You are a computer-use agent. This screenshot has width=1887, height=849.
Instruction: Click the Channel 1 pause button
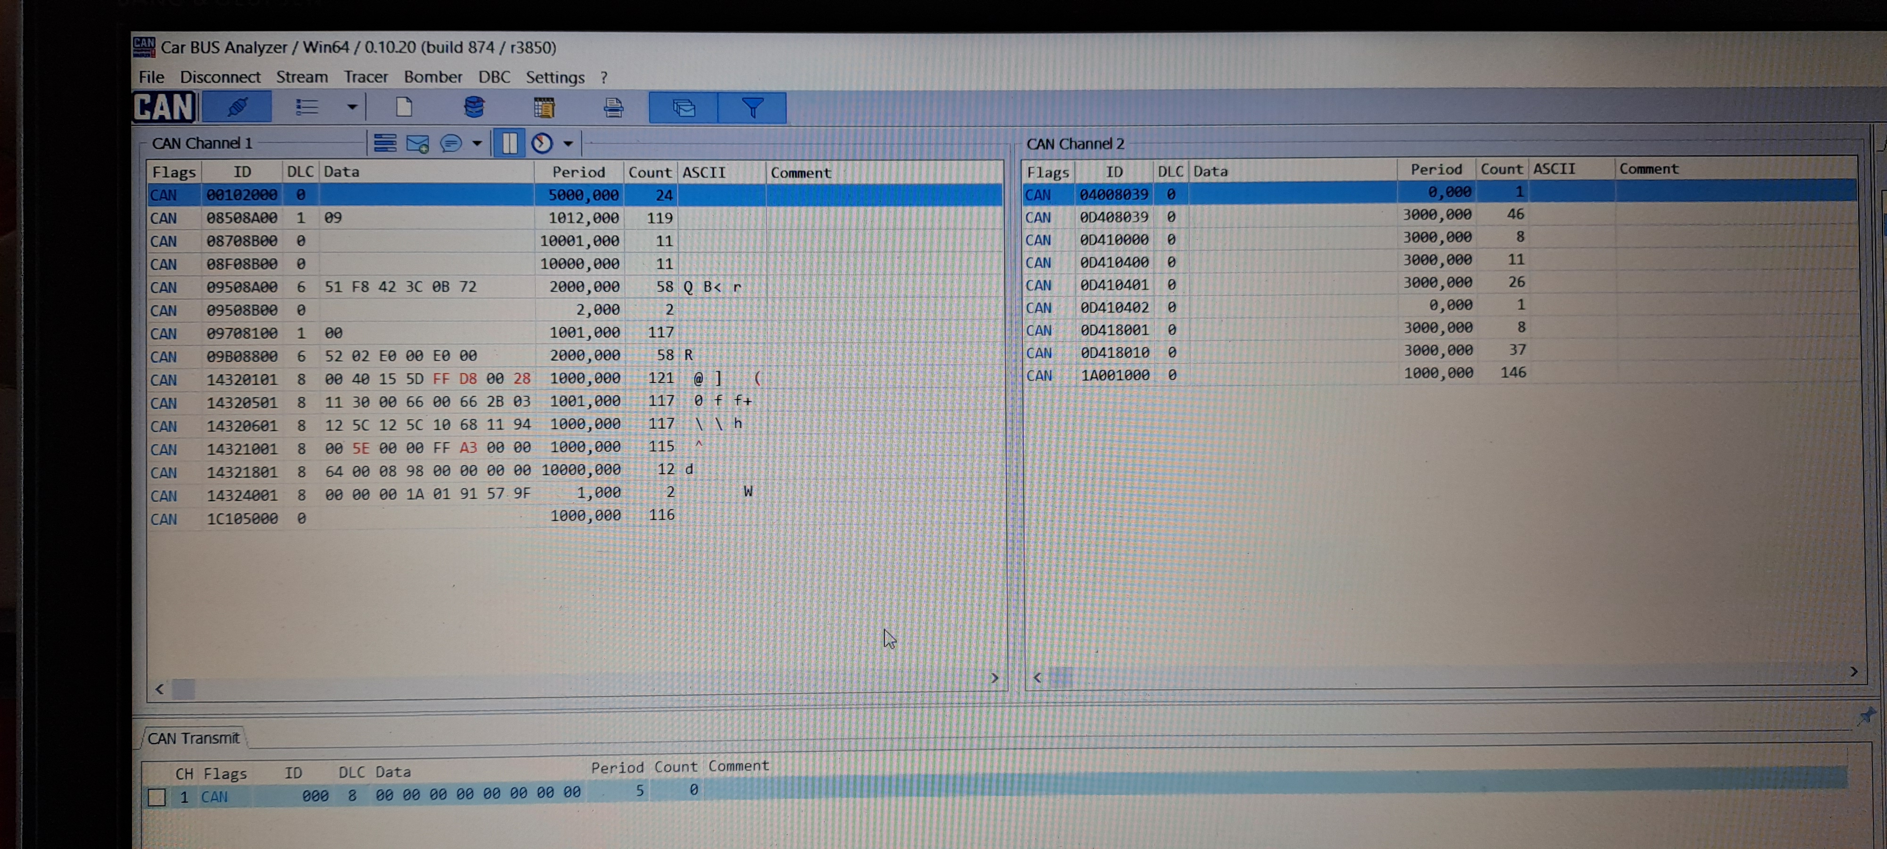coord(509,143)
